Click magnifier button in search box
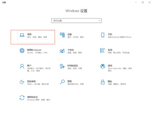Viewport: 153px width, 119px height. [x=99, y=21]
